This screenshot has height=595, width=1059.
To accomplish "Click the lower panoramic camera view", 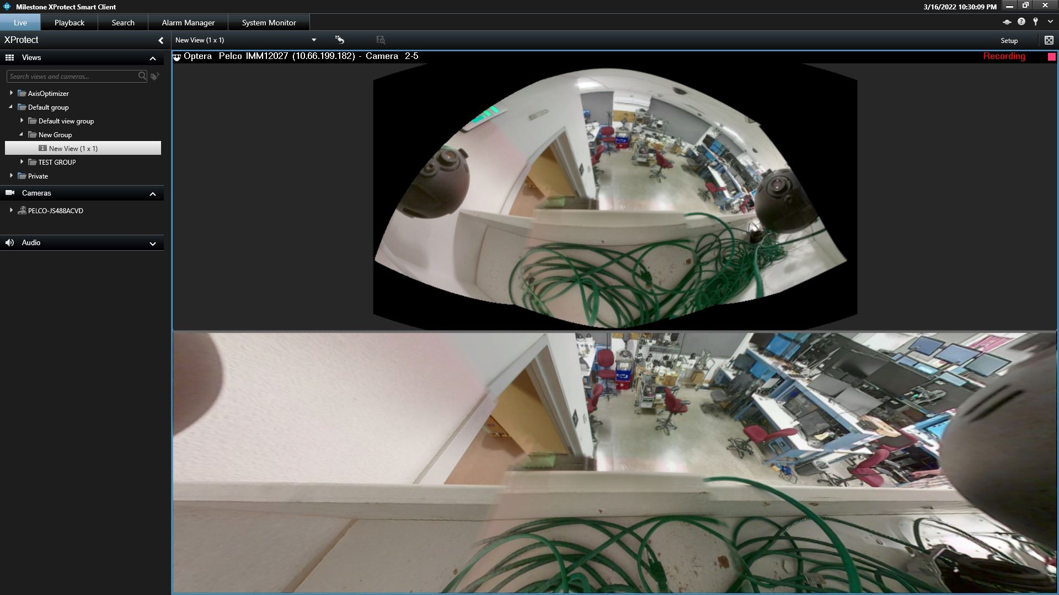I will (x=615, y=462).
